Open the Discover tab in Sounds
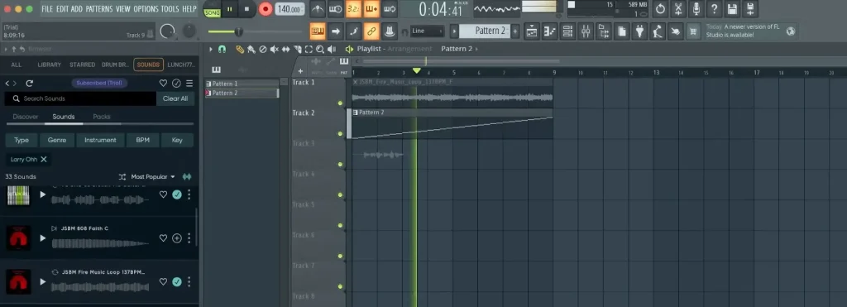847x307 pixels. 26,116
